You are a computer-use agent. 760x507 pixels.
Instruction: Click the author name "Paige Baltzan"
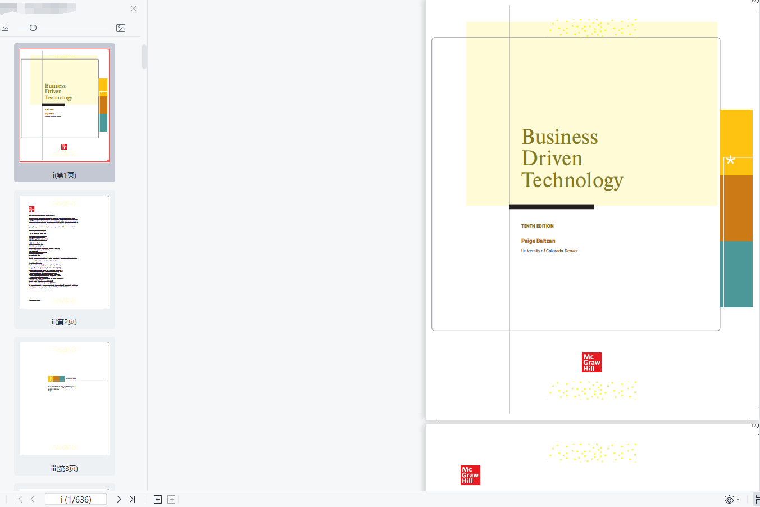click(x=538, y=241)
